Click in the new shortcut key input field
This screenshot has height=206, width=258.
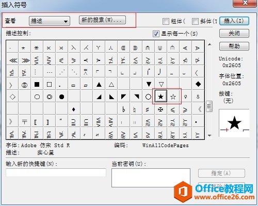coord(56,172)
